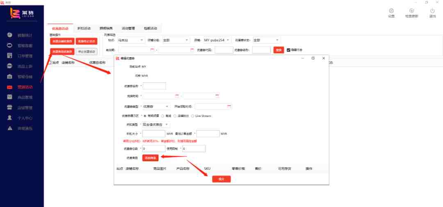Click the 开始领取时间 date field
Viewport: 443px width, 207px height.
[x=213, y=106]
